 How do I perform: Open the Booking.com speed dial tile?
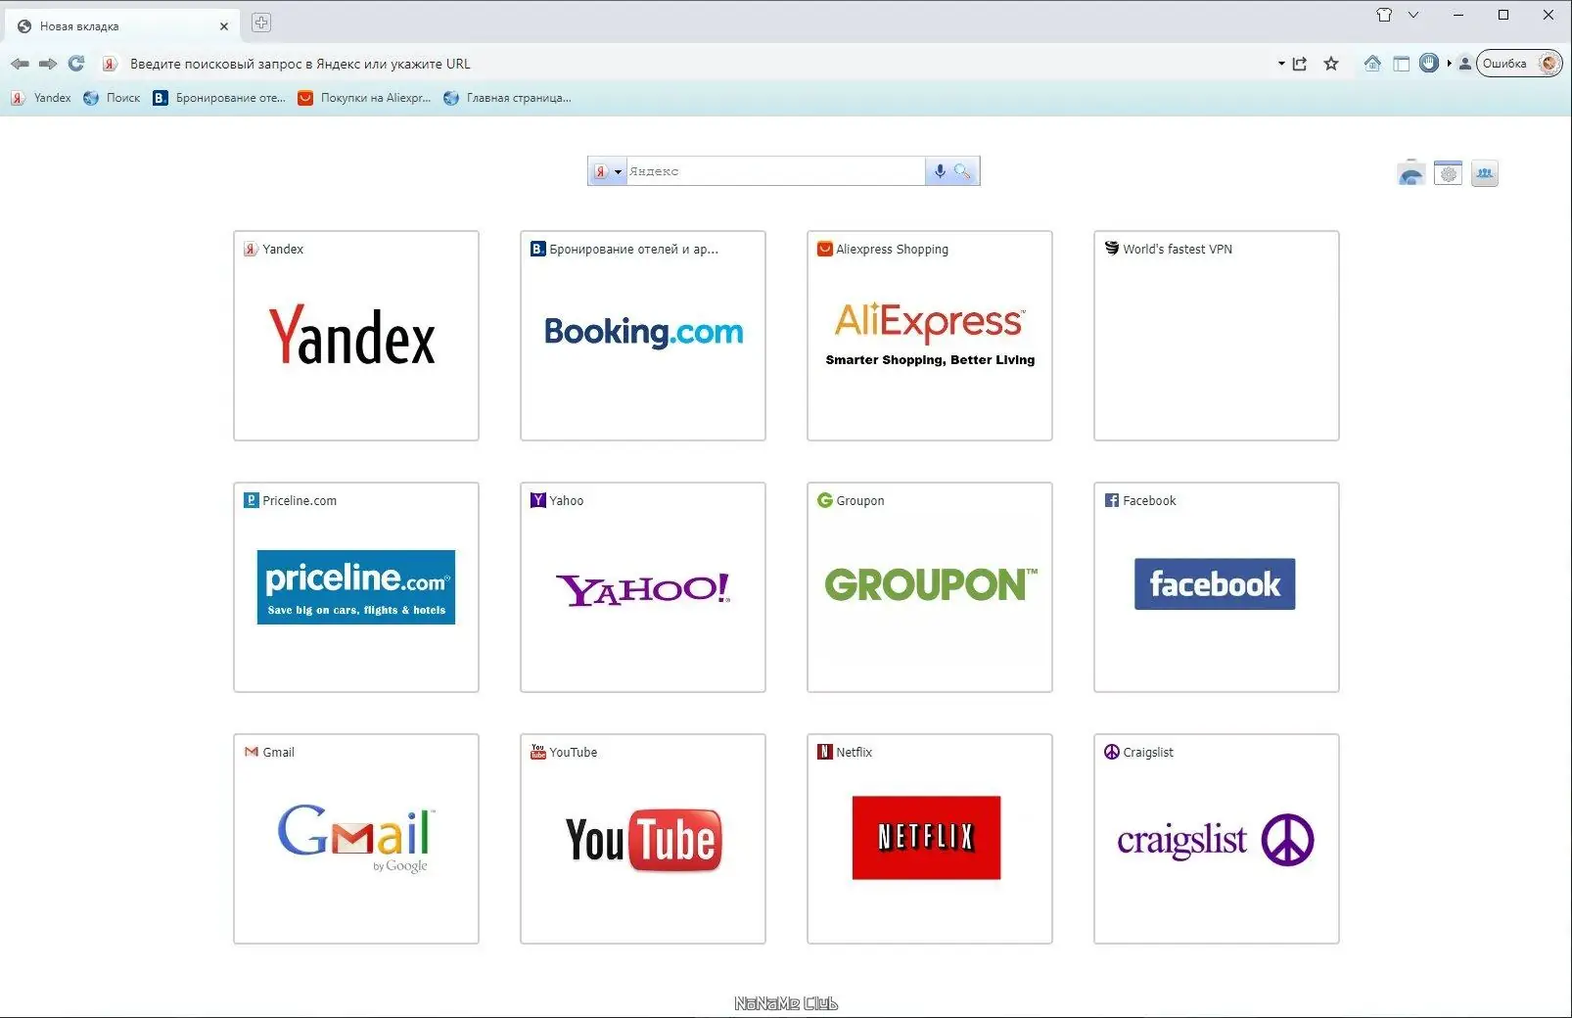(x=643, y=336)
